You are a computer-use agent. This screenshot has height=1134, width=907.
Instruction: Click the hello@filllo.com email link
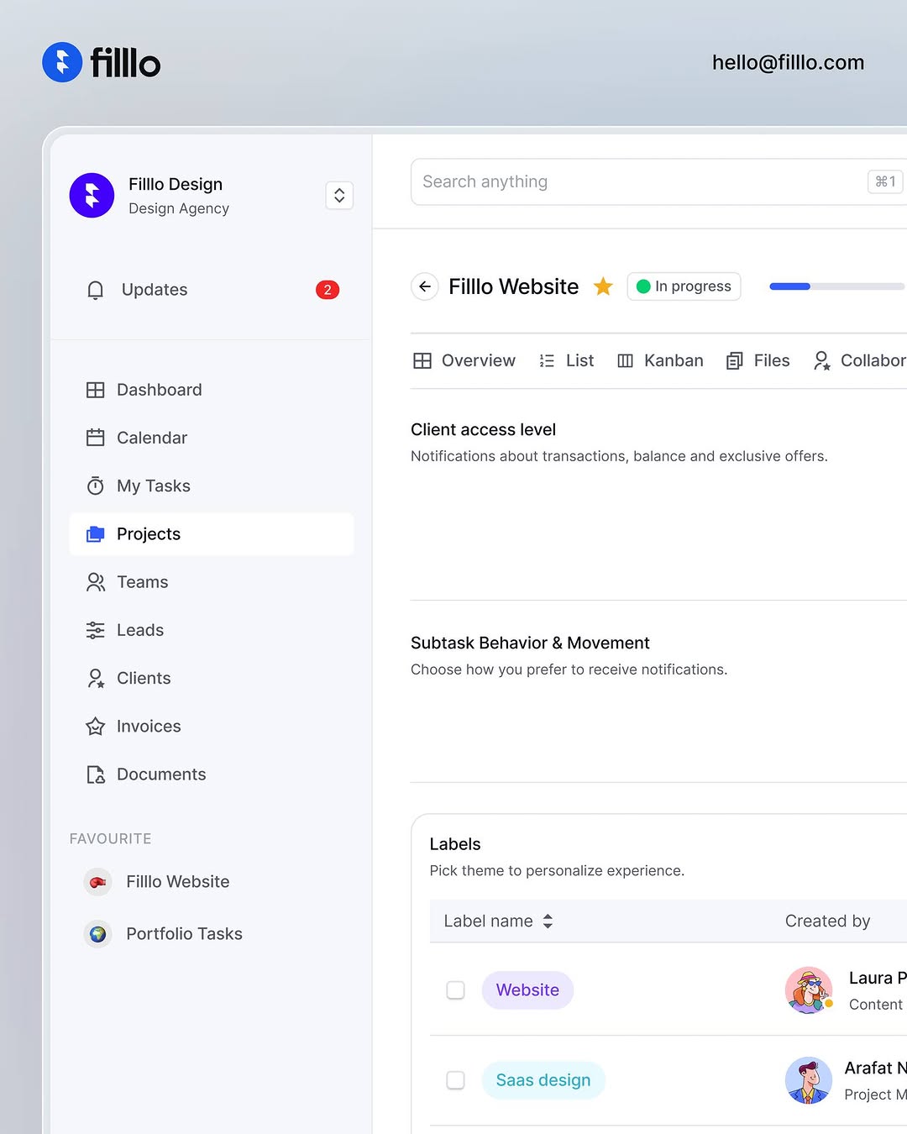click(788, 62)
